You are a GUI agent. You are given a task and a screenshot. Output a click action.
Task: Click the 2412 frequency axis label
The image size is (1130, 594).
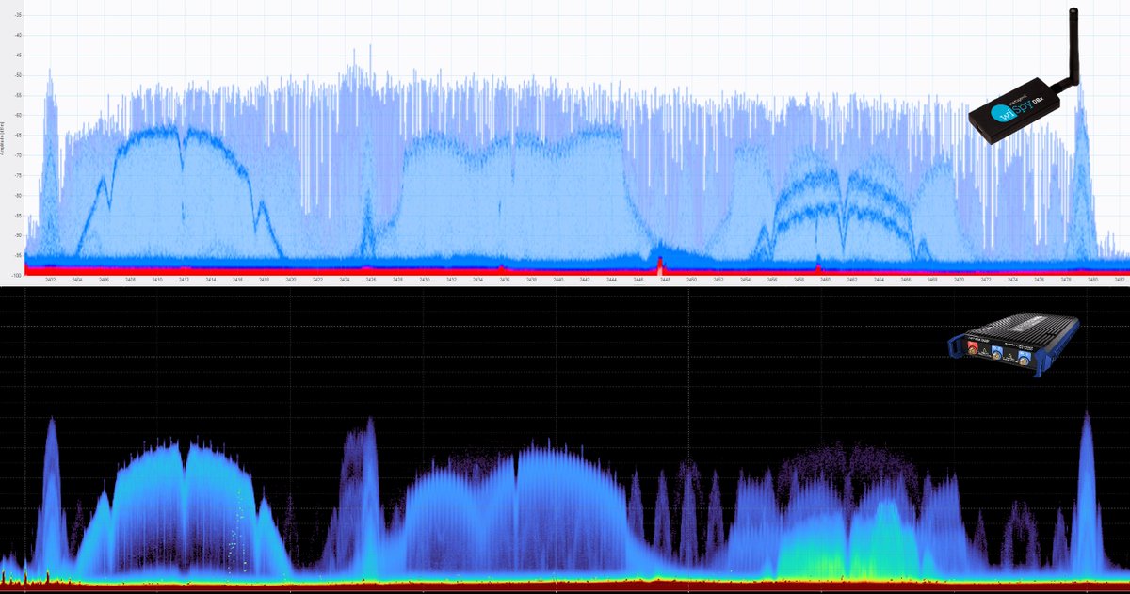pyautogui.click(x=184, y=280)
